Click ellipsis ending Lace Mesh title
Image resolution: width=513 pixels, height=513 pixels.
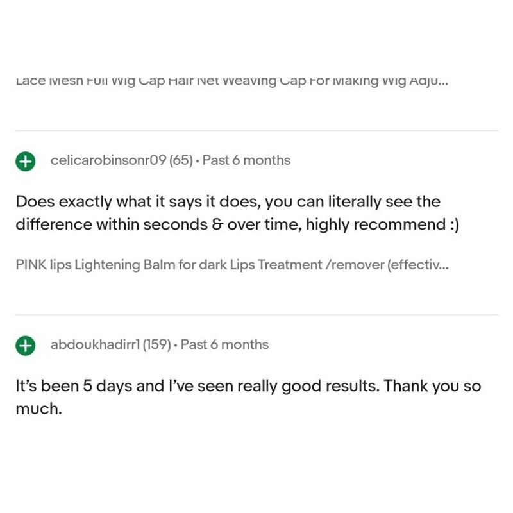point(442,83)
